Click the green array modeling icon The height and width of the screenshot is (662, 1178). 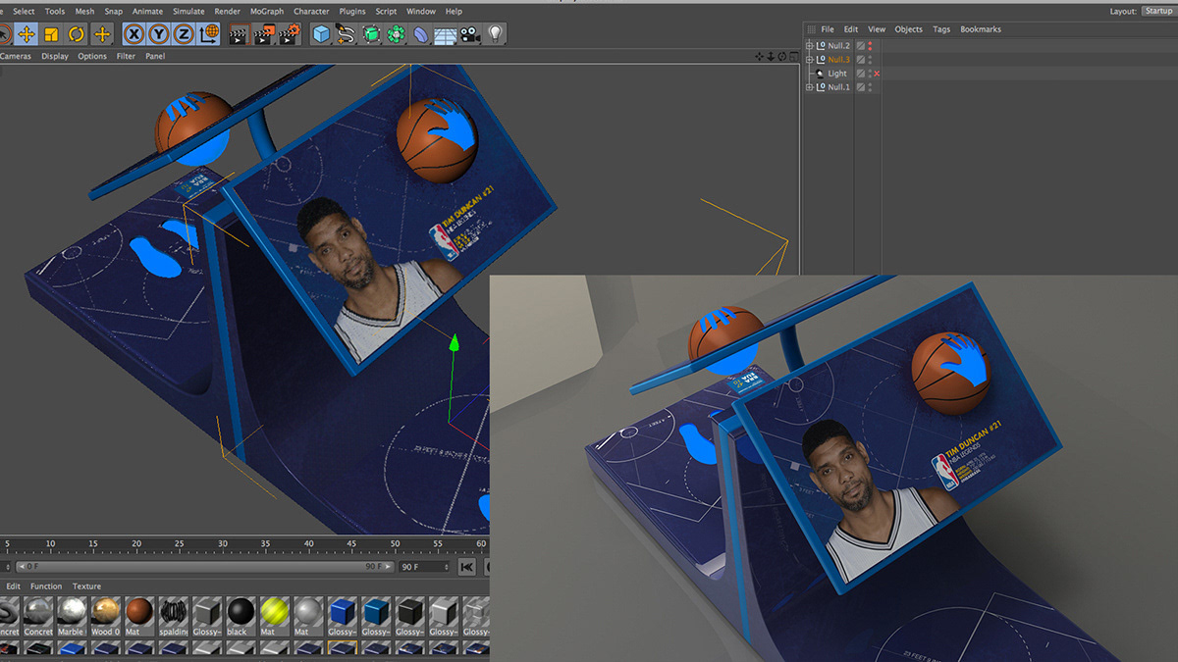[396, 34]
